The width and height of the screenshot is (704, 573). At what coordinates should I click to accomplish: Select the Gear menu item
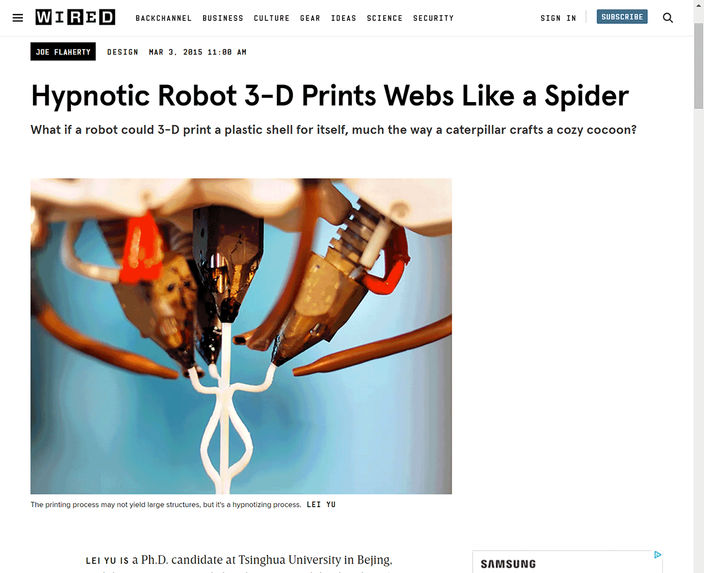click(310, 18)
